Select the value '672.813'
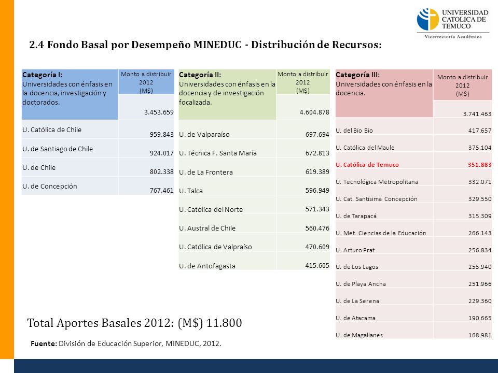 [317, 153]
